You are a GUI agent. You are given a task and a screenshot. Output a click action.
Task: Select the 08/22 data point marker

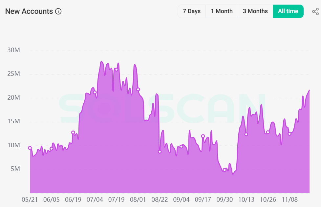tap(160, 152)
